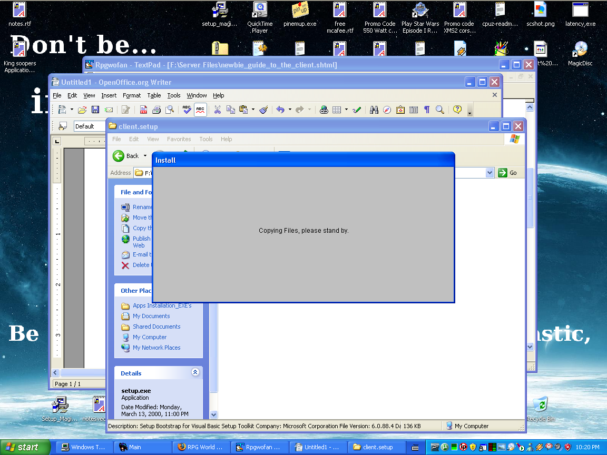Click the Undo arrow icon in Writer
The height and width of the screenshot is (455, 607).
tap(280, 110)
